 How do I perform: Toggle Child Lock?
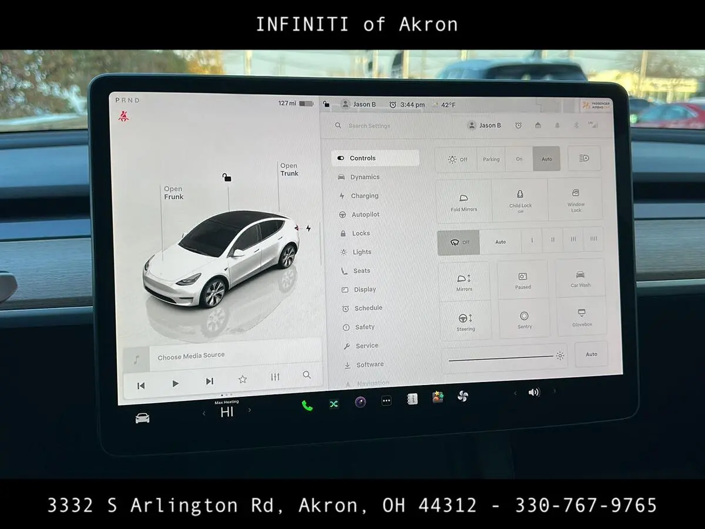(x=520, y=200)
